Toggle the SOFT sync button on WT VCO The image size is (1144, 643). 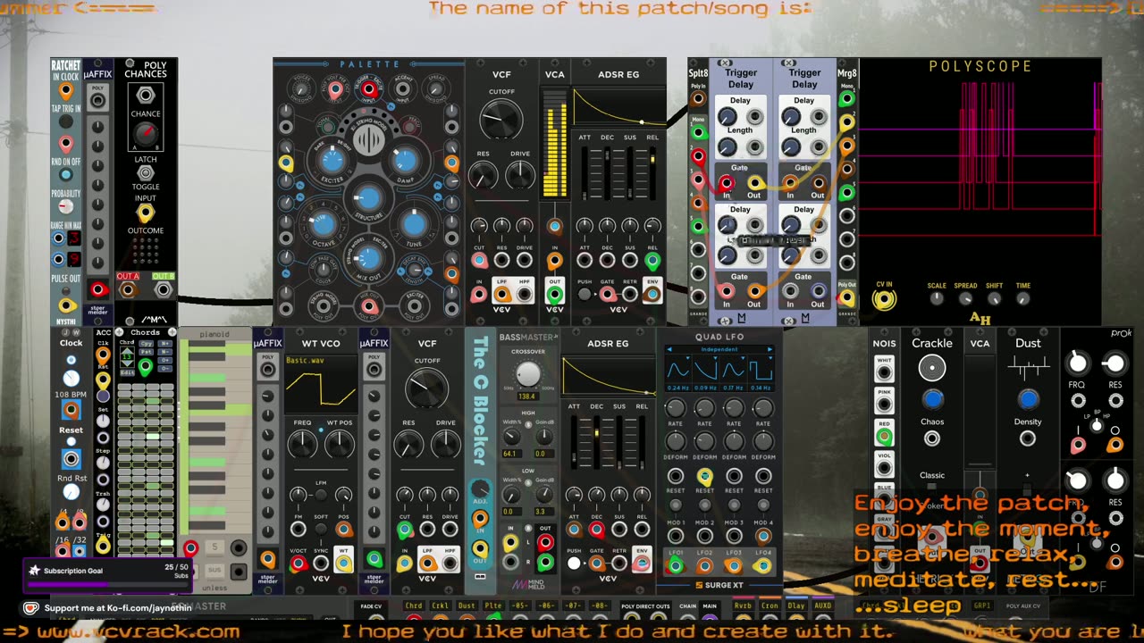tap(321, 530)
